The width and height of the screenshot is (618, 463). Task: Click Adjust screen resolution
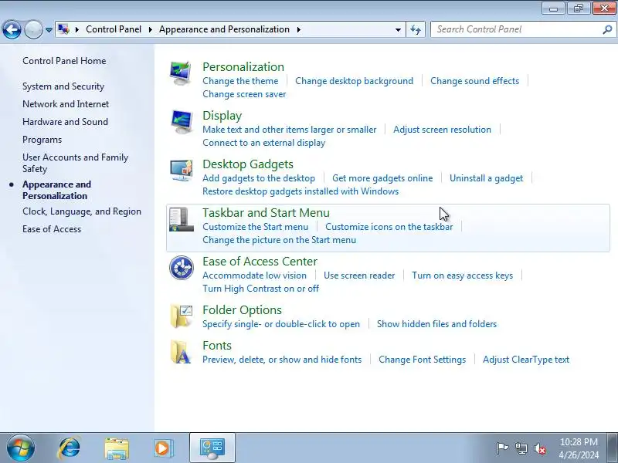tap(442, 130)
